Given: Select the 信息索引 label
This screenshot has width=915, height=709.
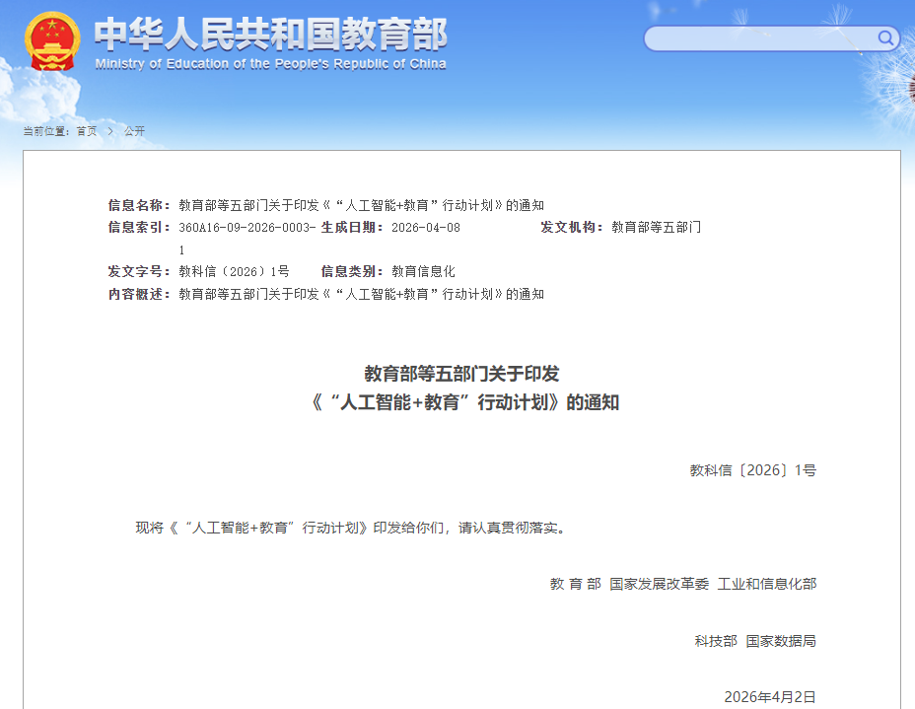Looking at the screenshot, I should pyautogui.click(x=139, y=228).
